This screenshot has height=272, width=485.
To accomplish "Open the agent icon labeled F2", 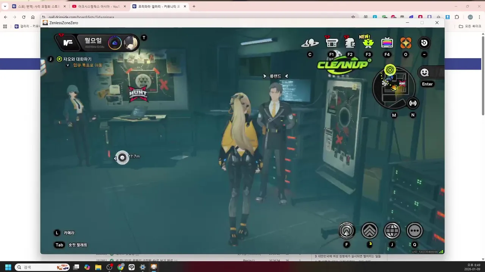I will pos(350,43).
